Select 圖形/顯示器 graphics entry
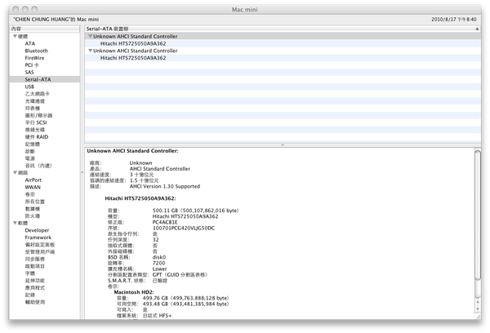This screenshot has width=490, height=333. pos(38,115)
